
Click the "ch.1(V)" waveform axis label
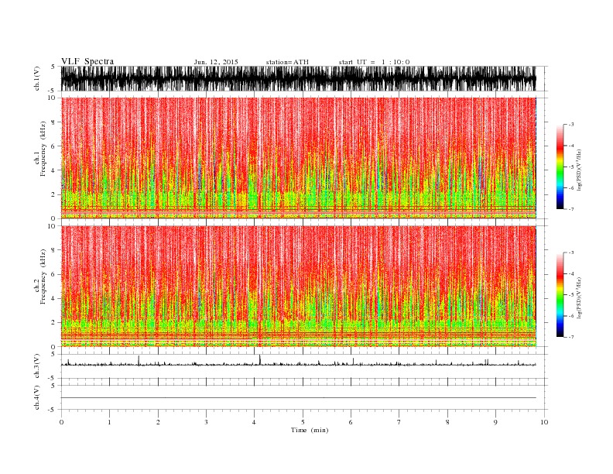pyautogui.click(x=37, y=78)
